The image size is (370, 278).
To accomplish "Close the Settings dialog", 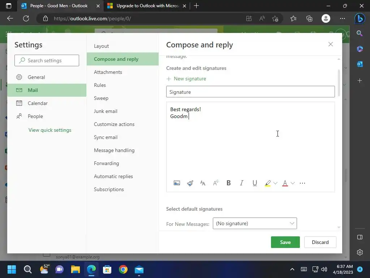I will [331, 44].
